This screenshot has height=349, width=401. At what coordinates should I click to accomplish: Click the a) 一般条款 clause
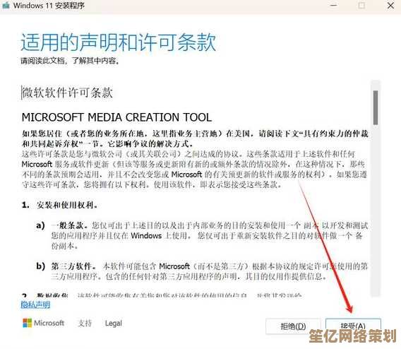(202, 236)
